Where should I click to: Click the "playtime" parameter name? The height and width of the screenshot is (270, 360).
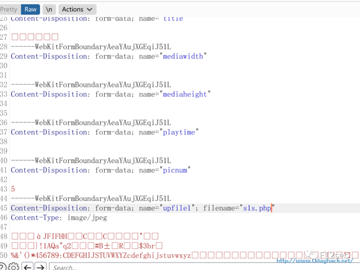click(x=179, y=132)
